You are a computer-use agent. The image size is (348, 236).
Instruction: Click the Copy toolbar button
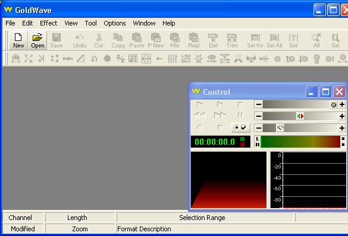pyautogui.click(x=118, y=40)
